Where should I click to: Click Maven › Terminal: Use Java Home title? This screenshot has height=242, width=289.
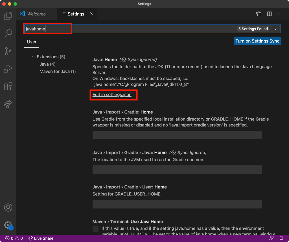tap(128, 221)
